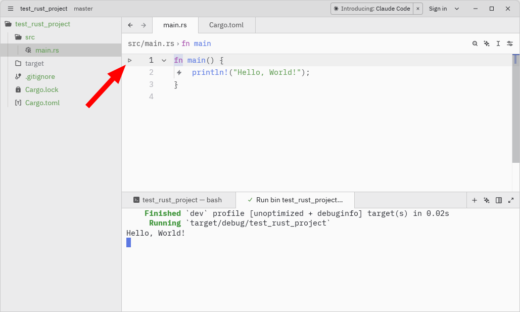Open the dropdown next to Sign in

click(x=457, y=9)
